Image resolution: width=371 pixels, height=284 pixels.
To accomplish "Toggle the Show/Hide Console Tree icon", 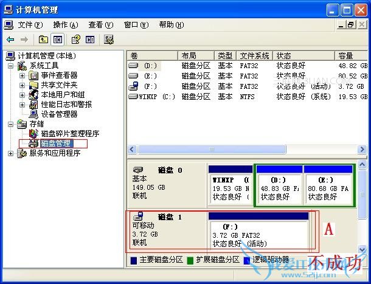I will (58, 40).
